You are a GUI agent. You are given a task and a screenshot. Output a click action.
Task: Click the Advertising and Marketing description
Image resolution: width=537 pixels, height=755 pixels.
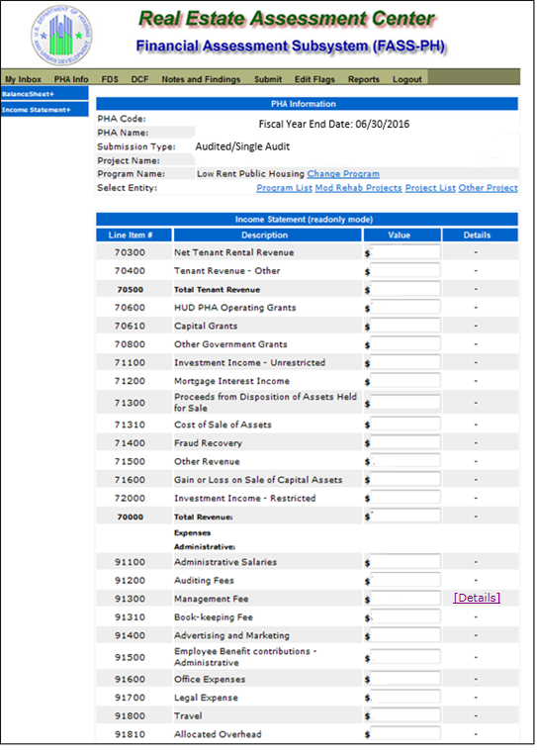click(232, 635)
